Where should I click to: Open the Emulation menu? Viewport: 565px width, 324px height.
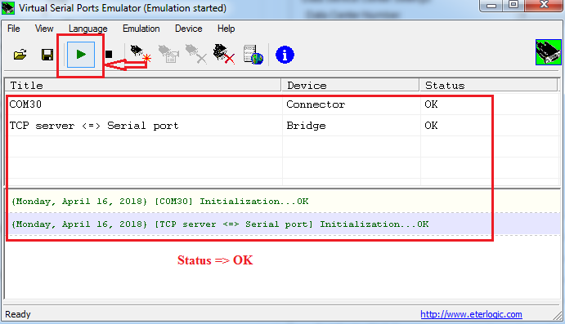141,29
